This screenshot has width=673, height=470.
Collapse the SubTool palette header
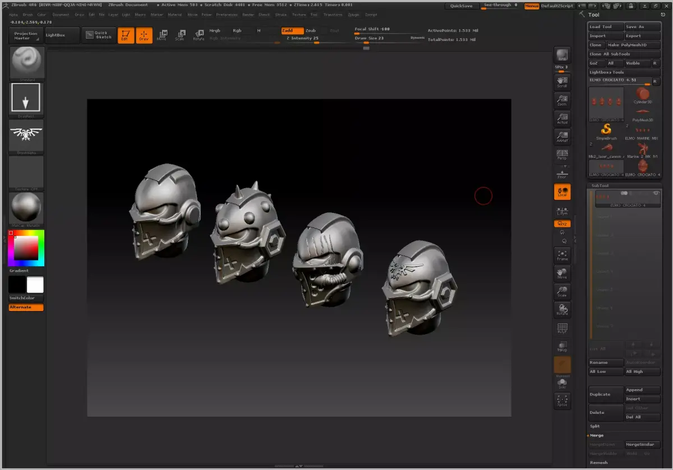tap(600, 185)
